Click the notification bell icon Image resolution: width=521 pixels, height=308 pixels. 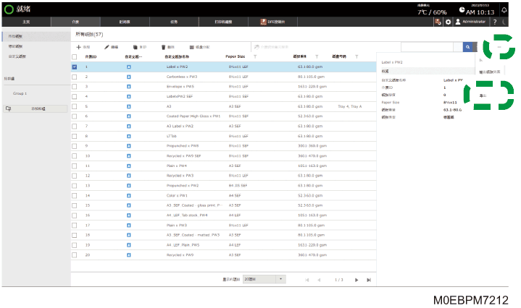pos(504,10)
